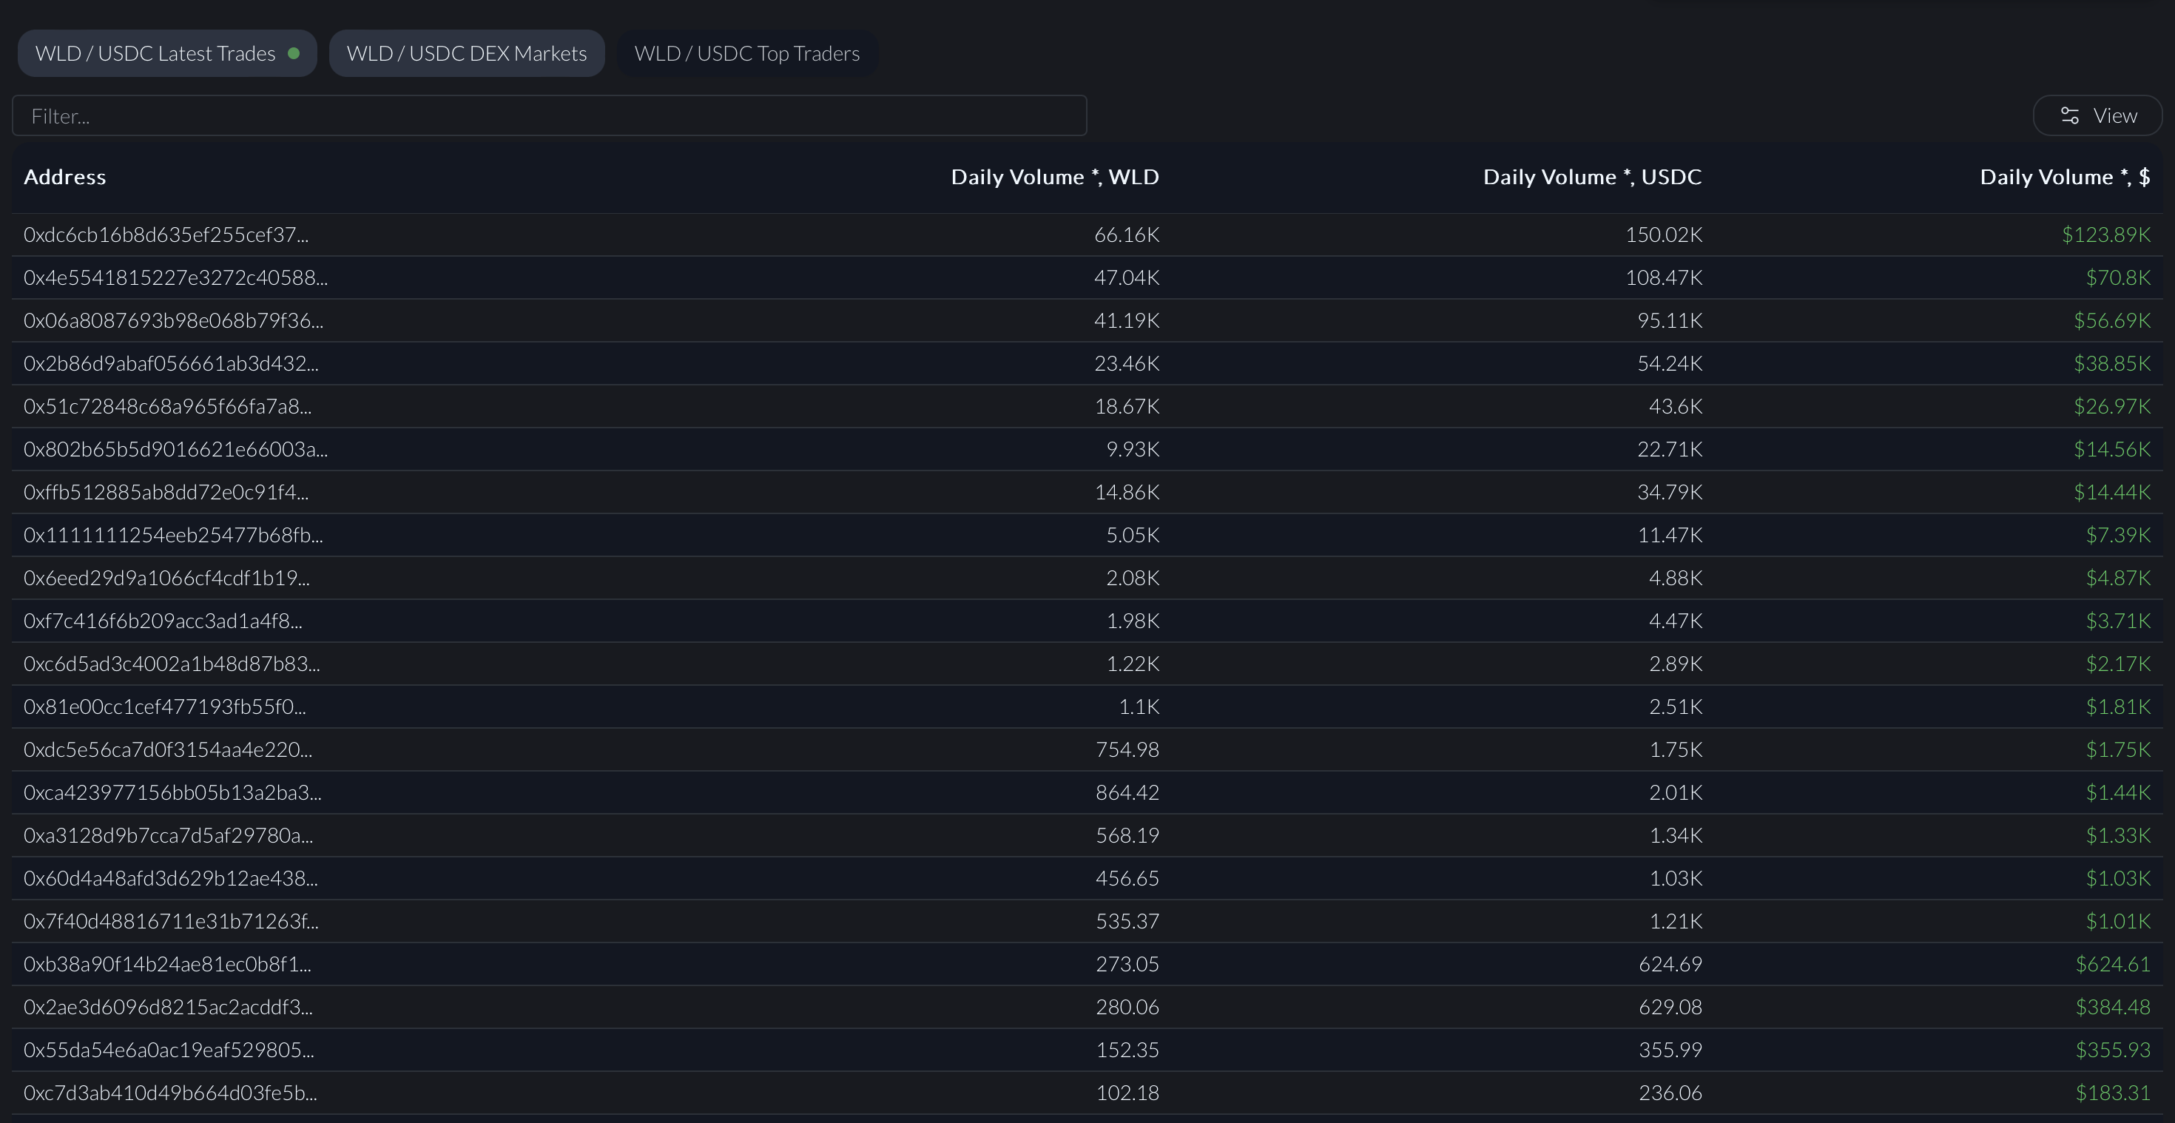Click the sliders icon in View button
2175x1123 pixels.
2069,115
